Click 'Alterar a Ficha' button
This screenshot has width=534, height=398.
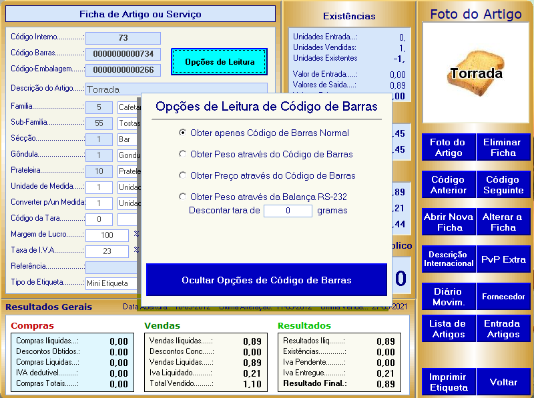tap(503, 222)
